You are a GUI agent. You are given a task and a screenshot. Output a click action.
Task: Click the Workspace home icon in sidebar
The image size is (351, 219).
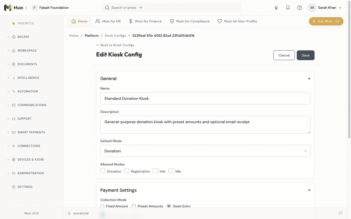(13, 51)
